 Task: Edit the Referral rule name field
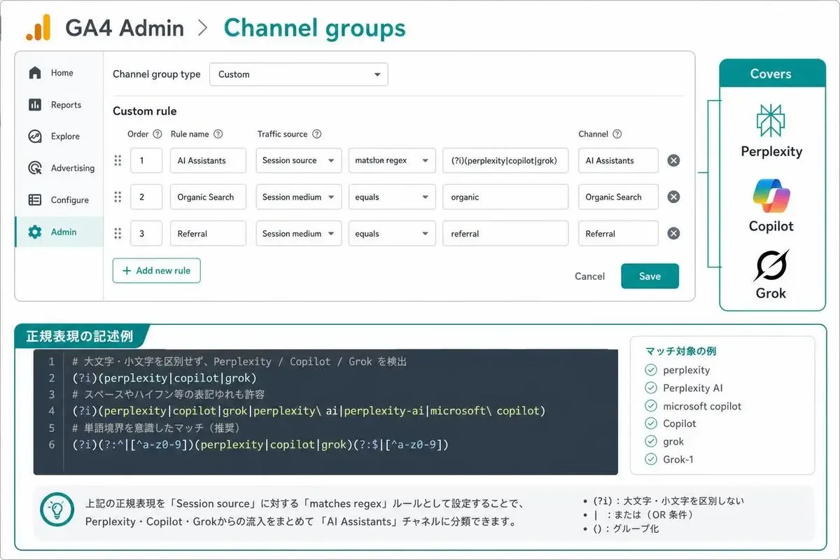208,233
